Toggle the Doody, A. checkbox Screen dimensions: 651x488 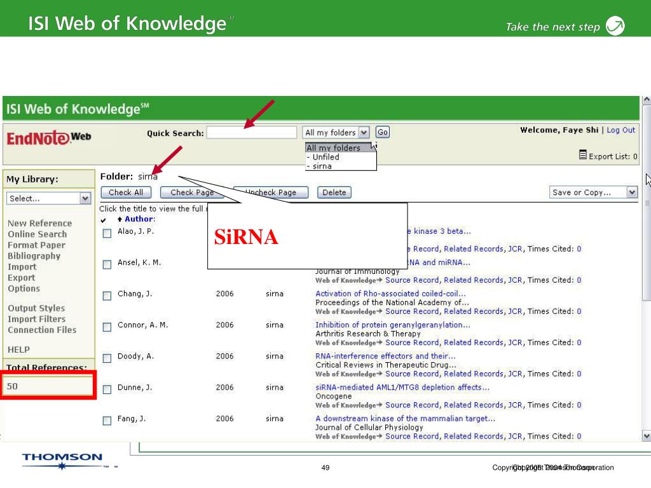pos(107,358)
